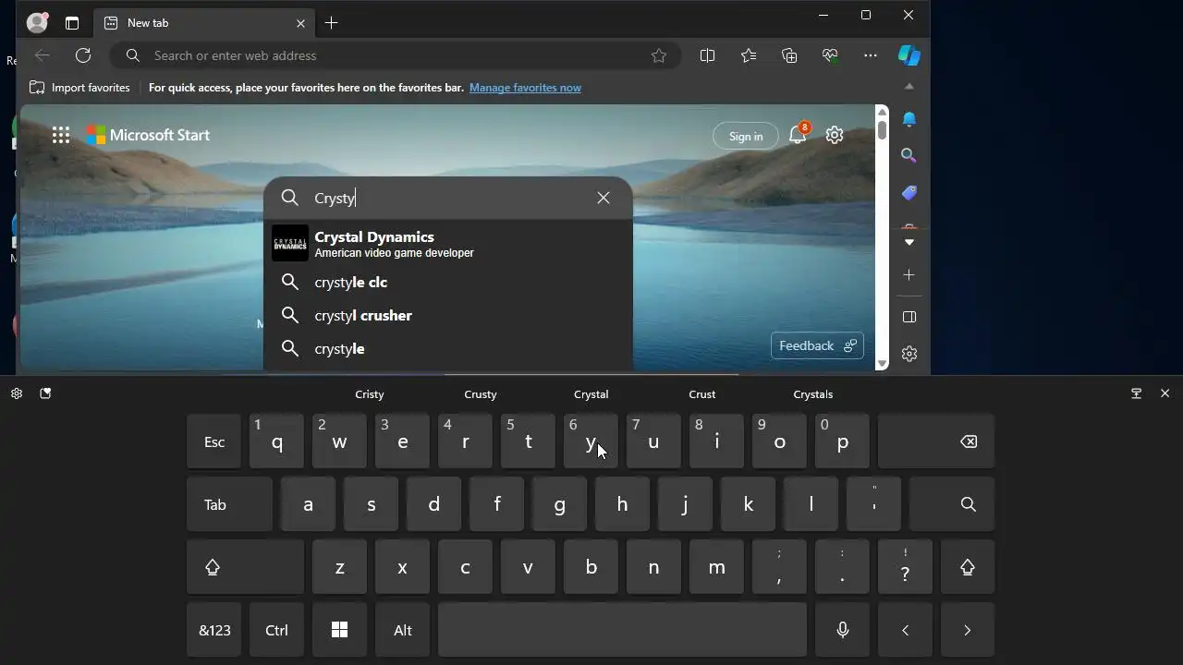Refresh the page
Image resolution: width=1183 pixels, height=665 pixels.
(83, 55)
